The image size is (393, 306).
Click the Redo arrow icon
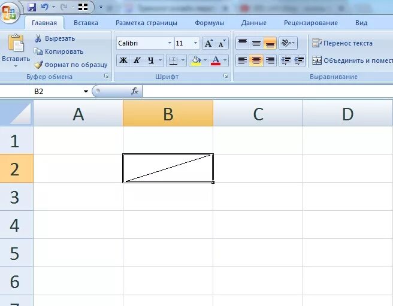[x=64, y=7]
